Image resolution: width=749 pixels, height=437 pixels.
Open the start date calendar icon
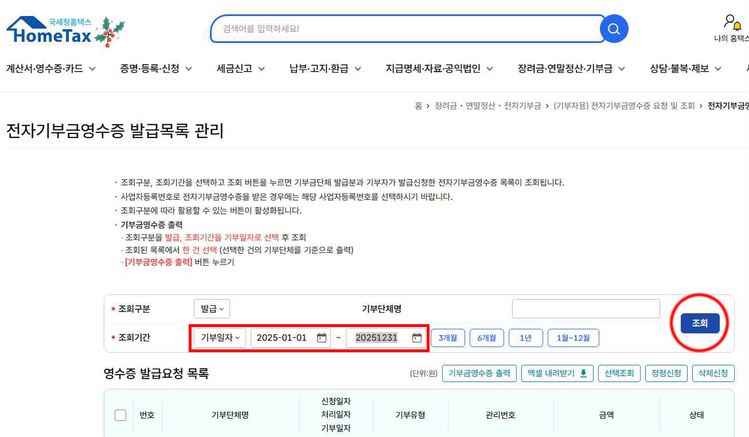point(322,338)
